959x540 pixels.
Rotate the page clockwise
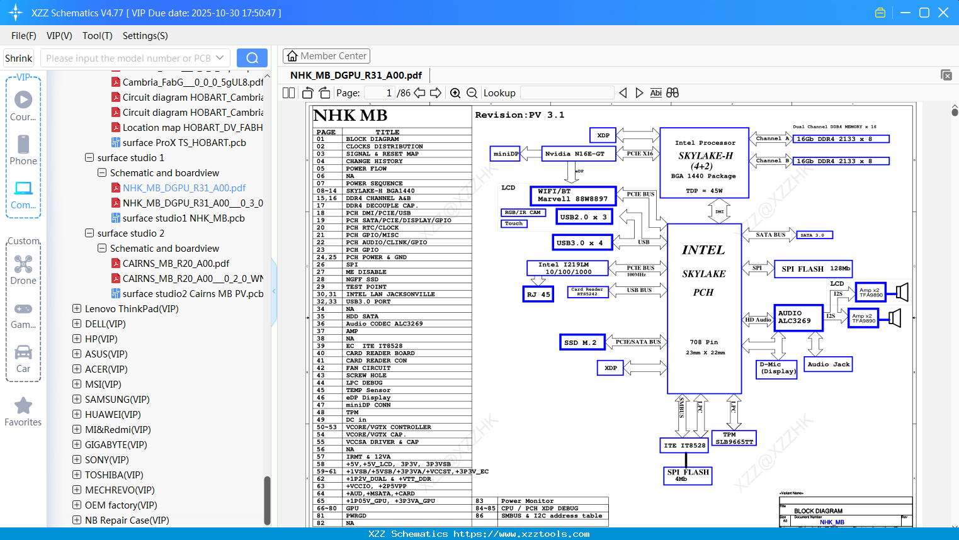[324, 93]
